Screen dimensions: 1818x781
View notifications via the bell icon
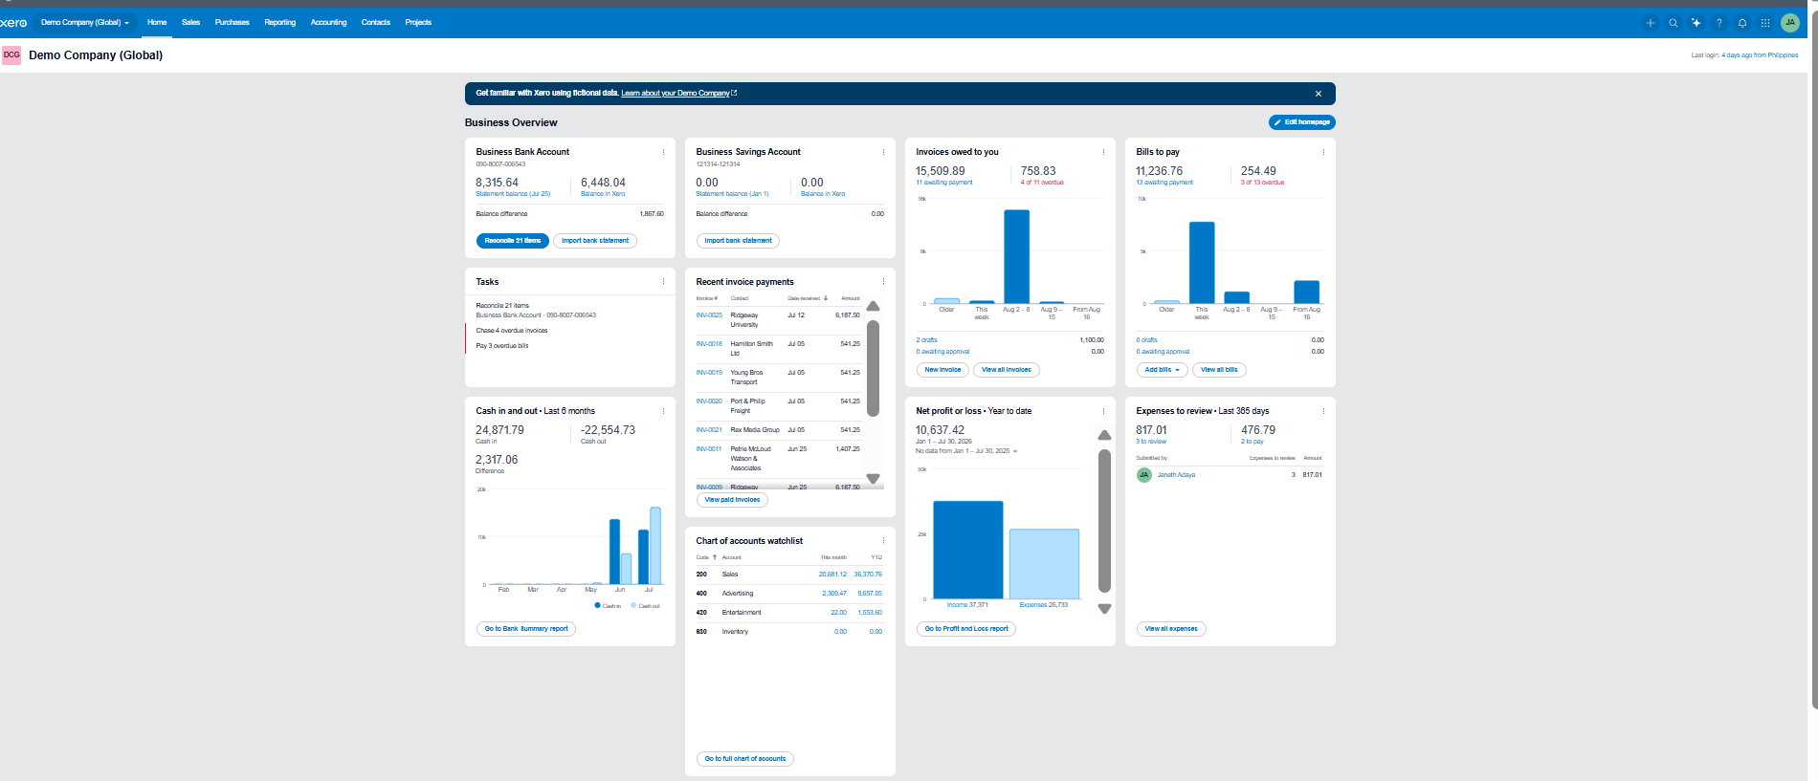click(1742, 23)
